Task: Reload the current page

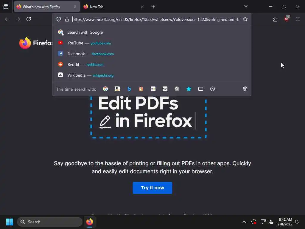Action: click(x=29, y=19)
